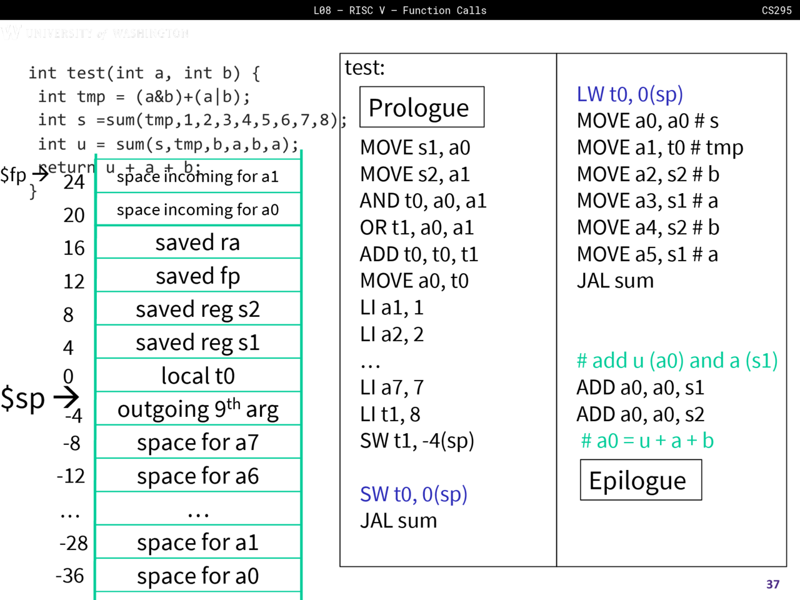Viewport: 800px width, 600px height.
Task: Select the AND t0, a0, a1 instruction
Action: pos(422,201)
